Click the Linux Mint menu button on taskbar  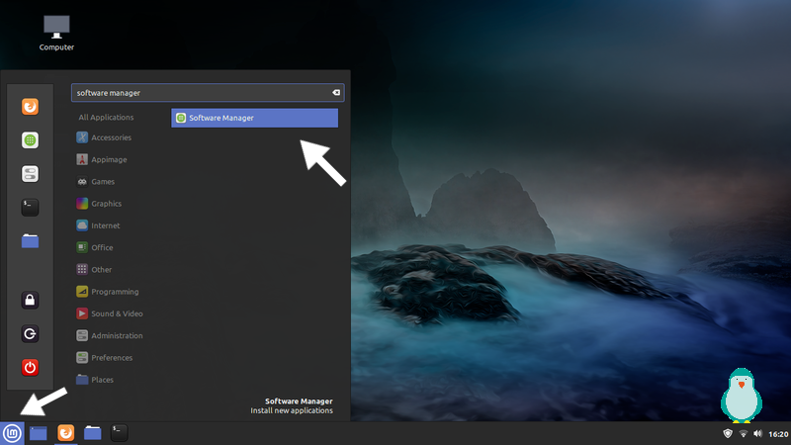point(12,433)
